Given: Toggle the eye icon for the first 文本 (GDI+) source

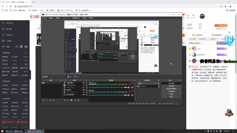Looking at the screenshot, I should (x=84, y=87).
